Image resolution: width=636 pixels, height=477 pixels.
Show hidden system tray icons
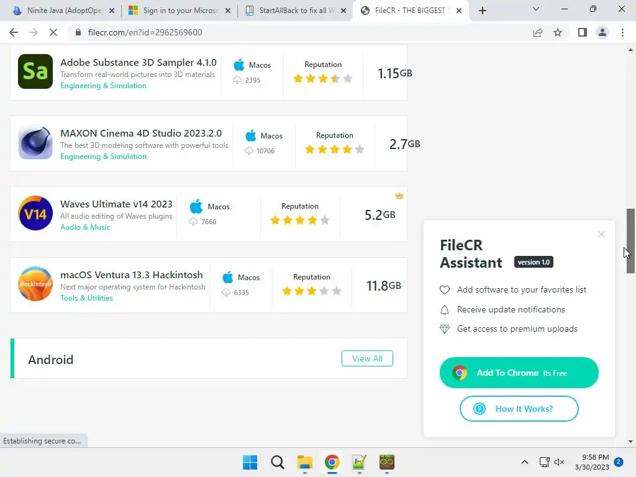click(x=524, y=462)
